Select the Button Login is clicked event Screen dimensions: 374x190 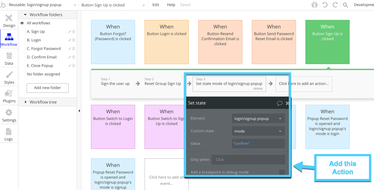(x=167, y=42)
